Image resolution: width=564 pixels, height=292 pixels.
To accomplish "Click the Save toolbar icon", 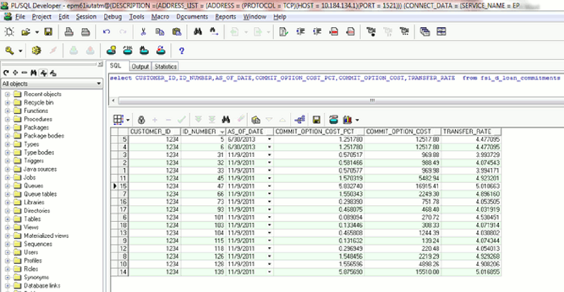I will pos(48,32).
